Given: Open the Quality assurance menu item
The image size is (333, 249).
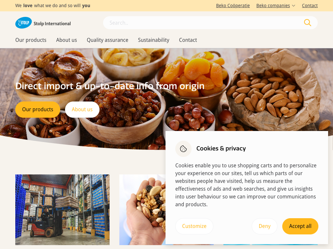Looking at the screenshot, I should click(107, 40).
